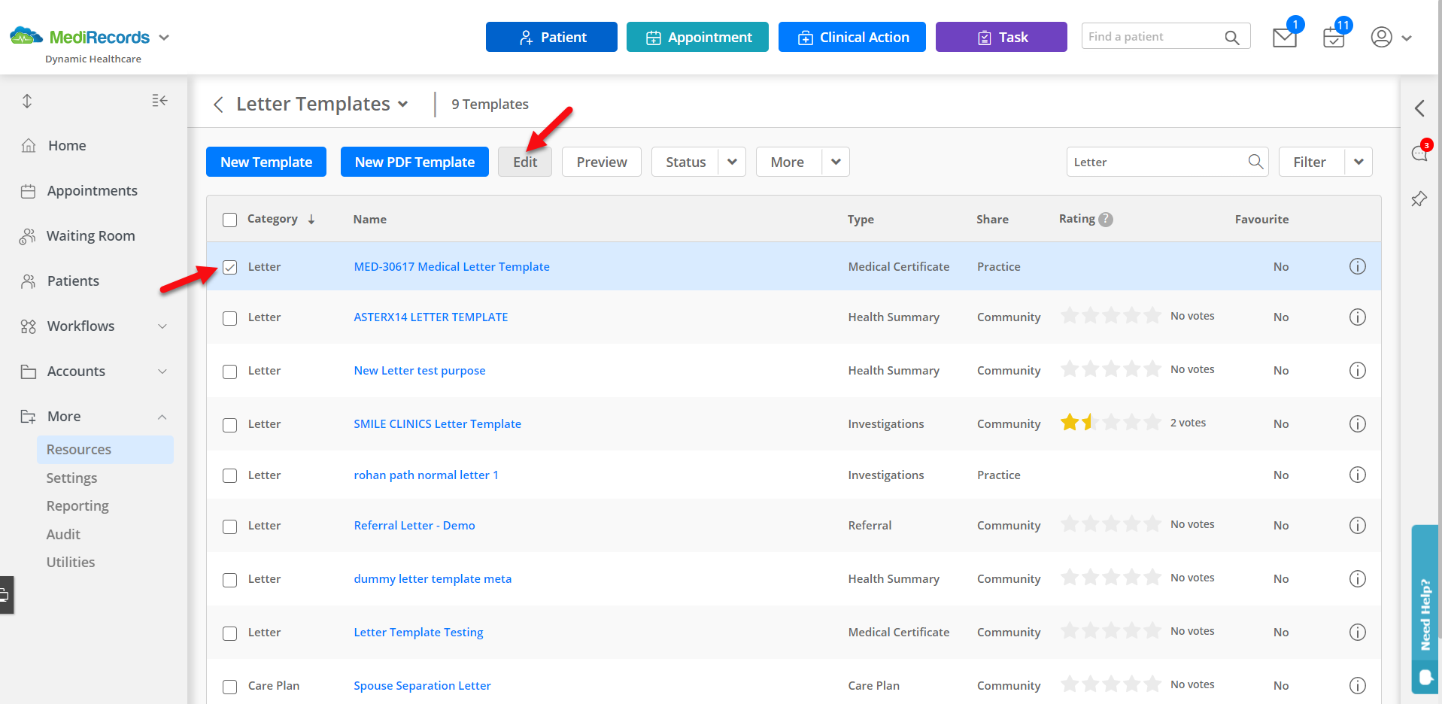
Task: Collapse the left sidebar menu icon
Action: (159, 101)
